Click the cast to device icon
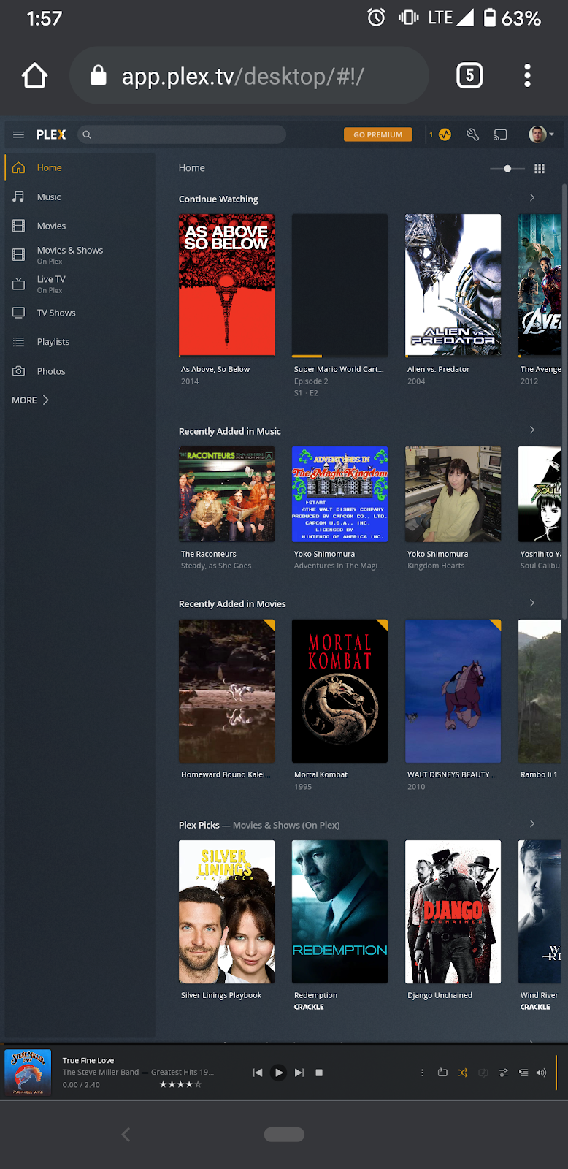The height and width of the screenshot is (1169, 568). [501, 134]
